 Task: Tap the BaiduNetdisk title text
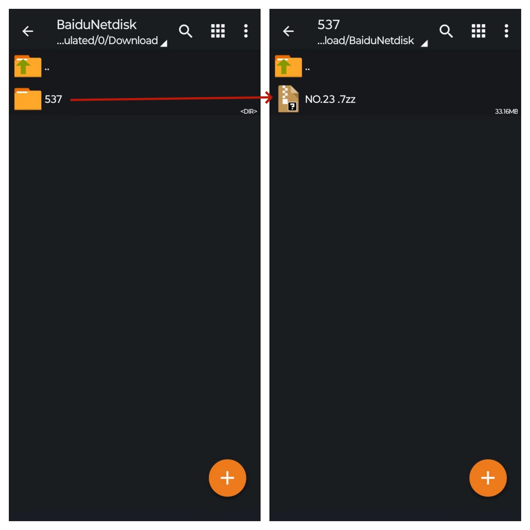[97, 25]
